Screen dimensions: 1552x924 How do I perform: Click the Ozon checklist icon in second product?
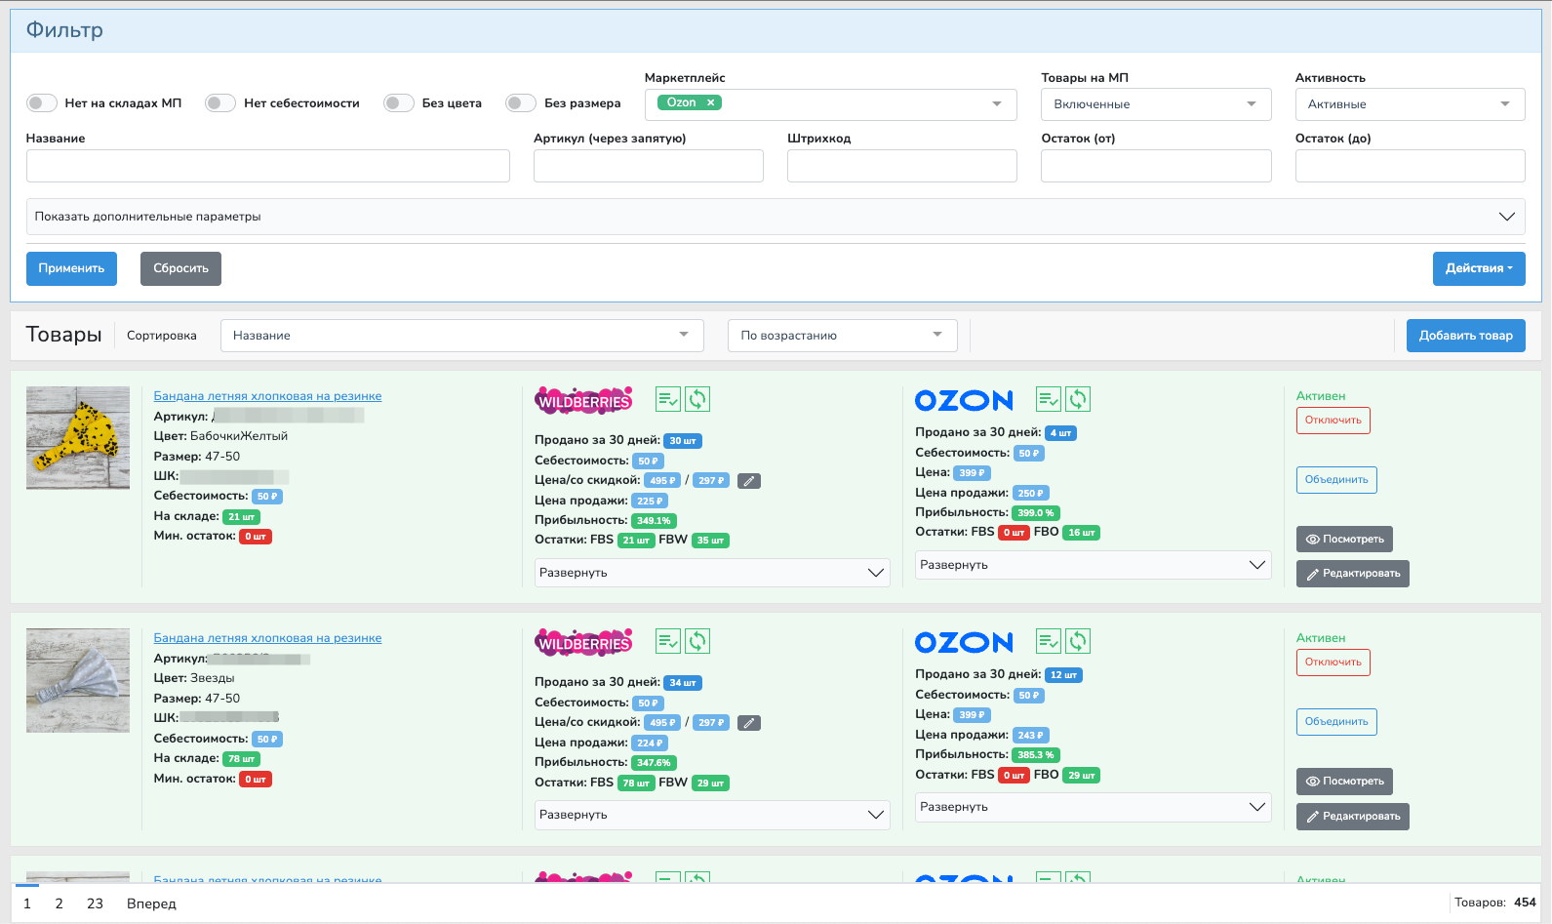pyautogui.click(x=1049, y=641)
